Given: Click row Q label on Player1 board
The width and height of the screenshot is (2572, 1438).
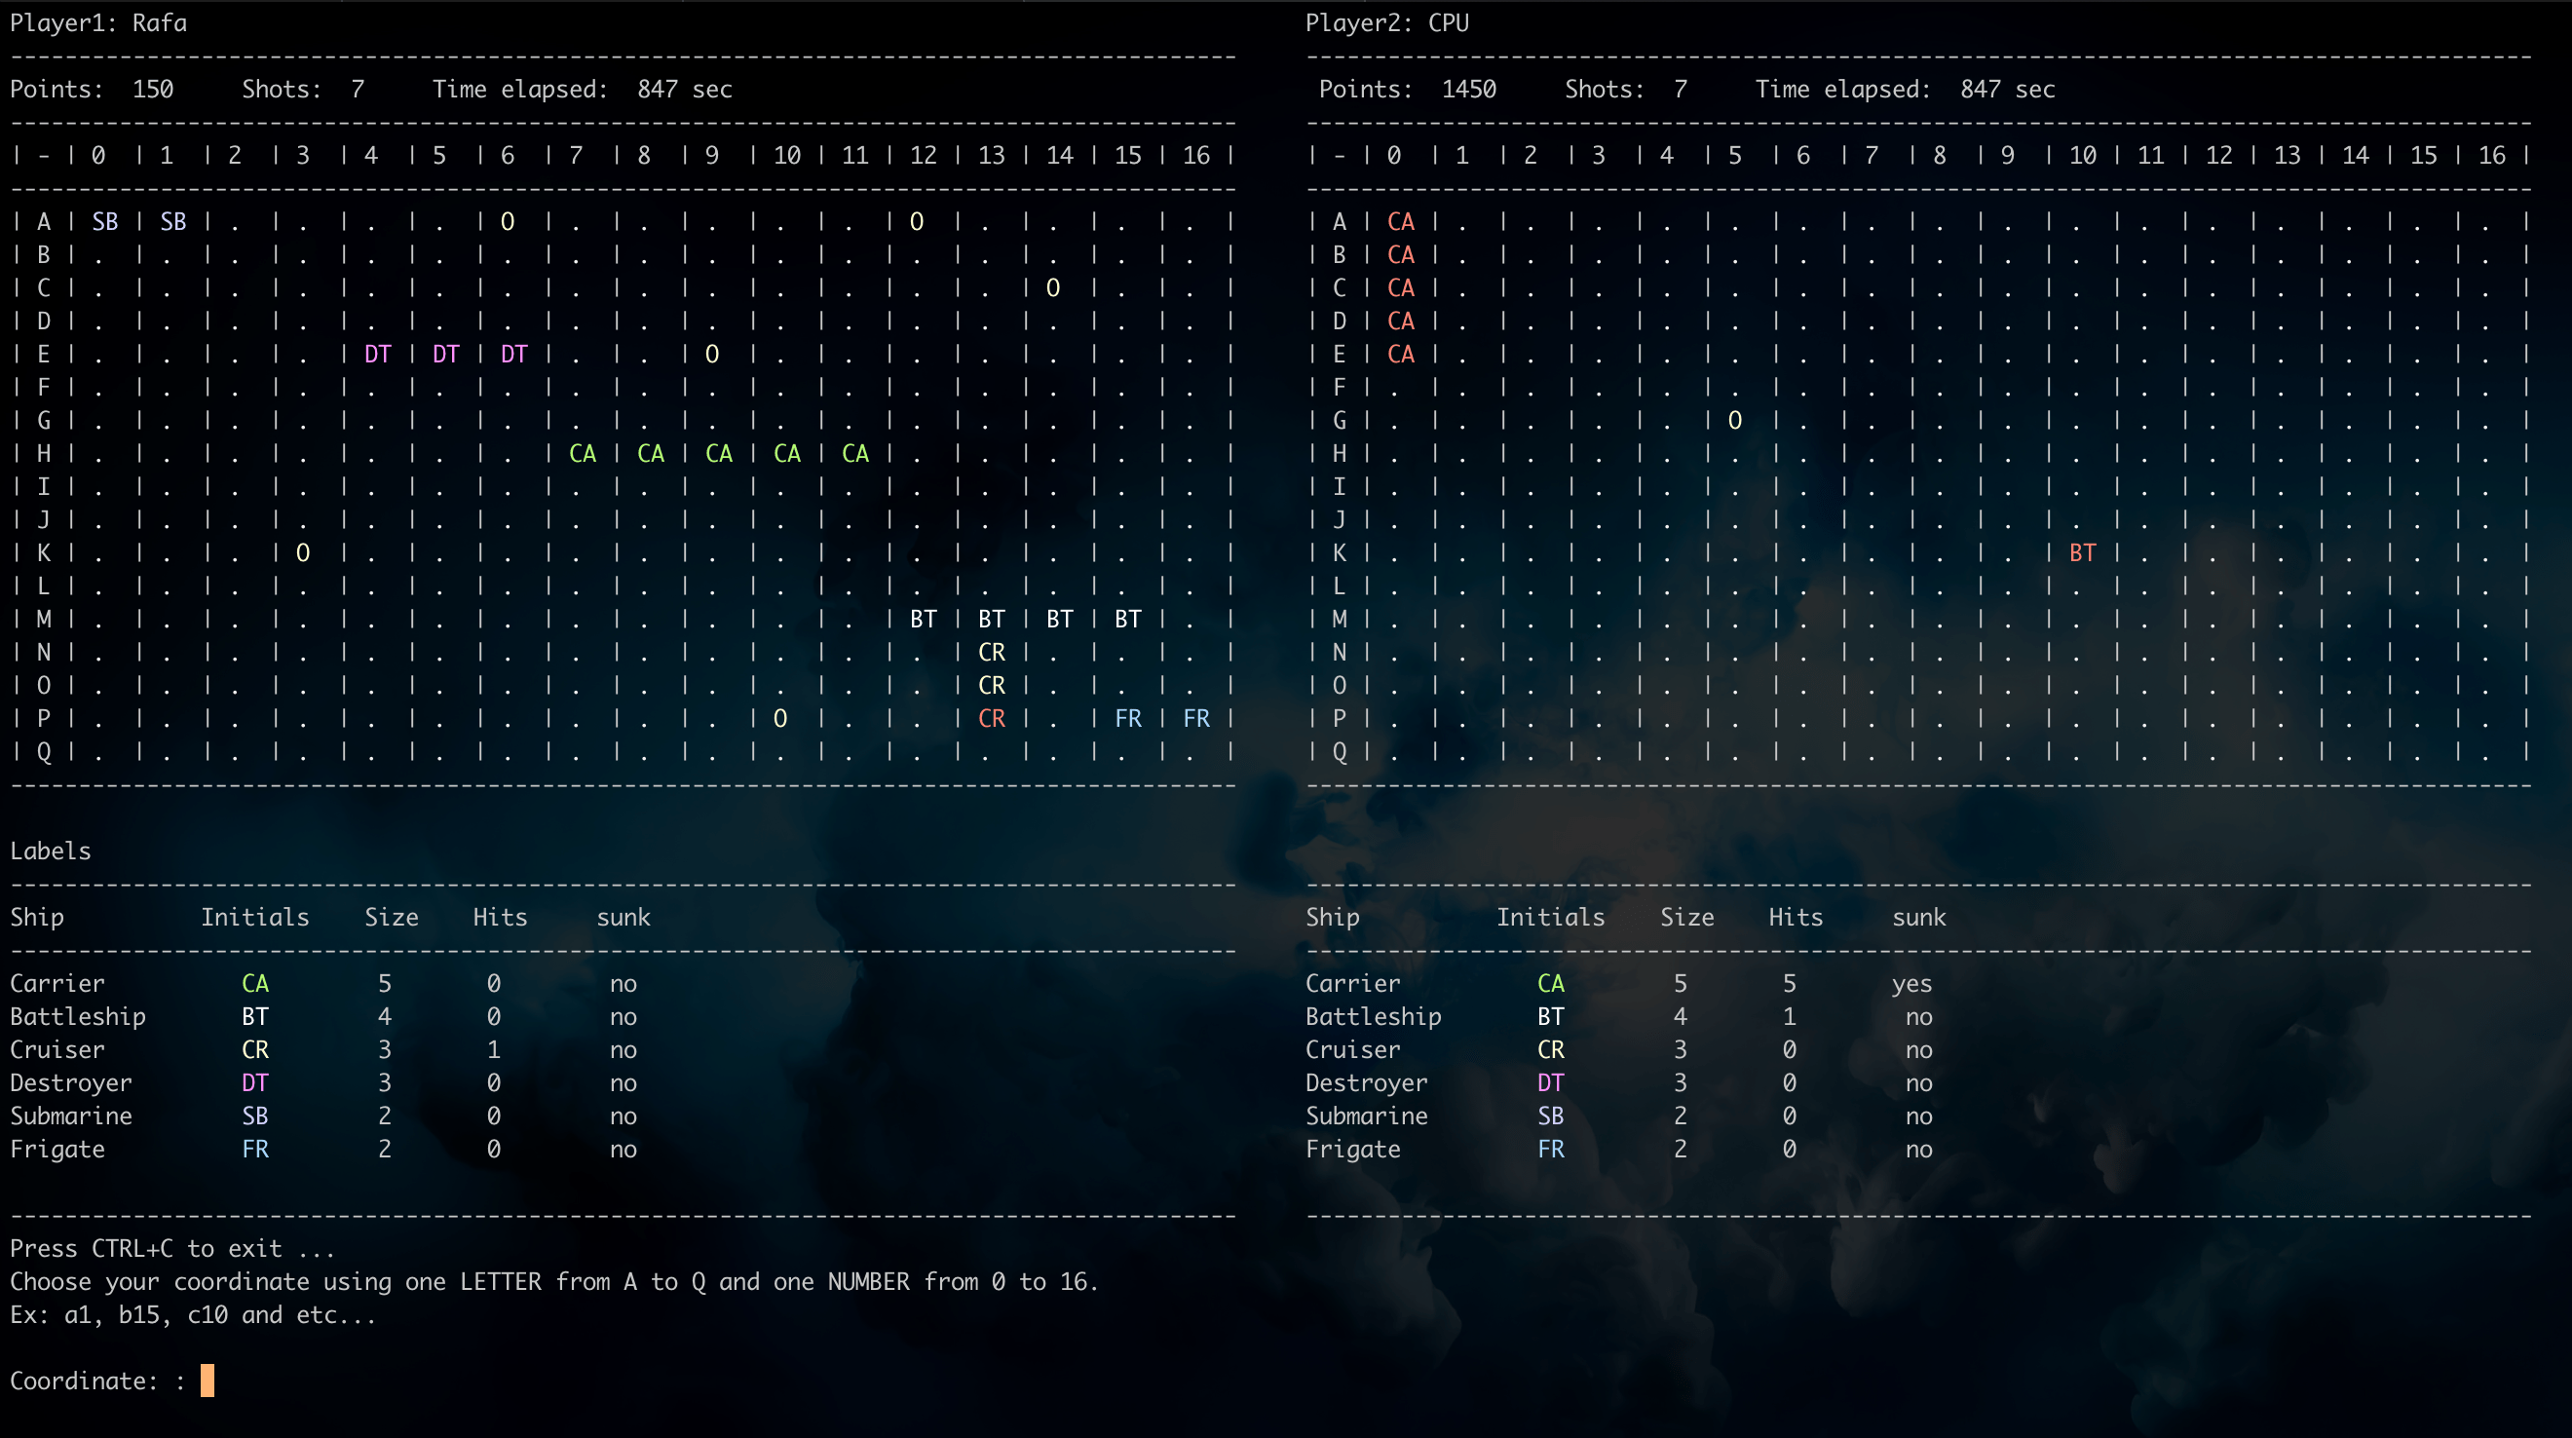Looking at the screenshot, I should tap(44, 751).
